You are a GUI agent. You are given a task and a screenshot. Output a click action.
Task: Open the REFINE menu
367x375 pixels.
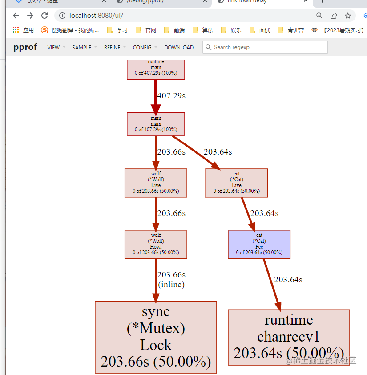tap(115, 47)
